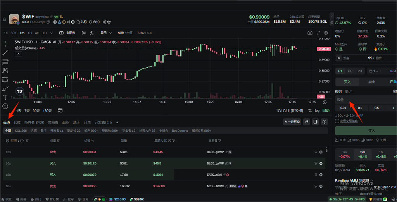397x202 pixels.
Task: Open the 显示 display dropdown
Action: (x=106, y=33)
